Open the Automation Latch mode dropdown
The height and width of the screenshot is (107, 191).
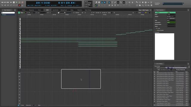[171, 23]
